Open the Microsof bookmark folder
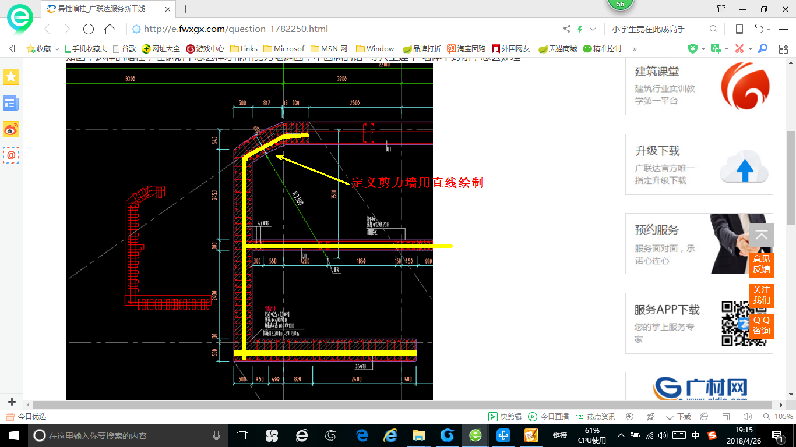Viewport: 796px width, 447px height. pos(284,49)
